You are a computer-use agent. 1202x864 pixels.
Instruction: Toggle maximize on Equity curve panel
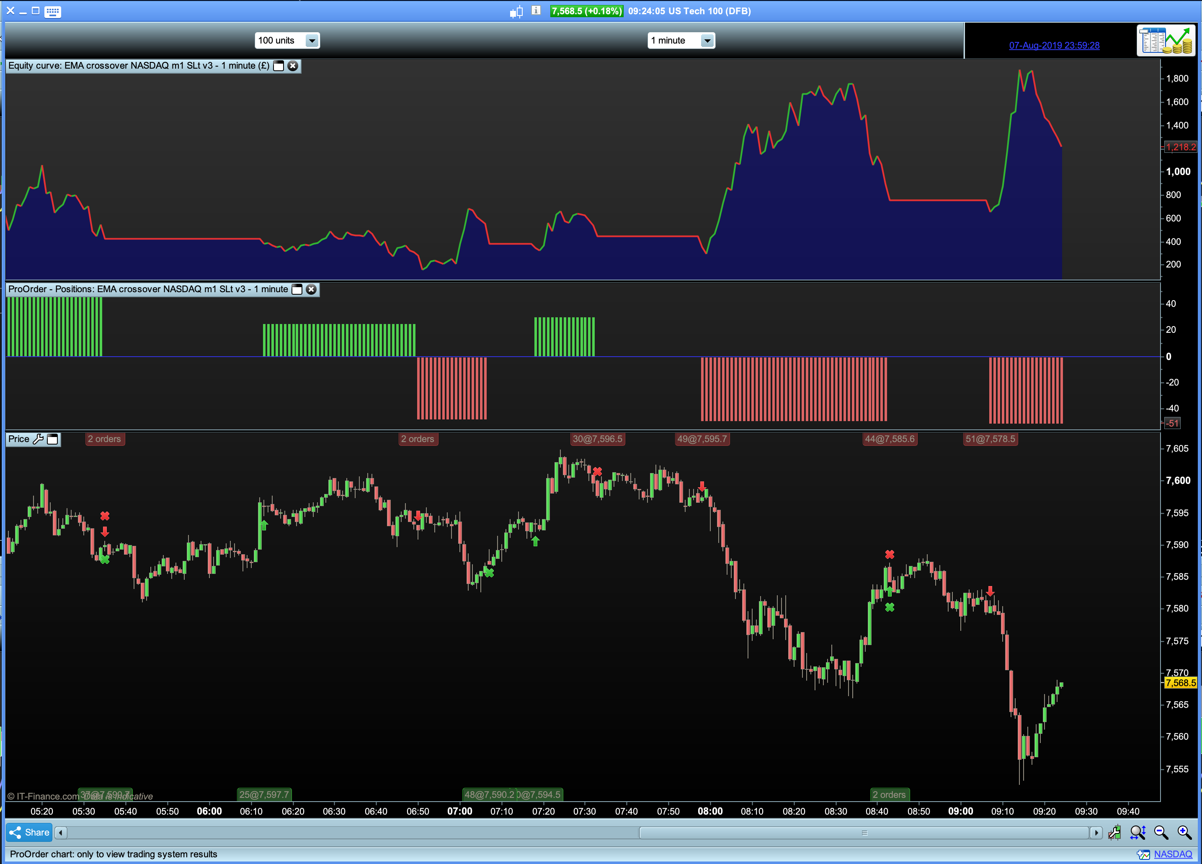click(278, 66)
